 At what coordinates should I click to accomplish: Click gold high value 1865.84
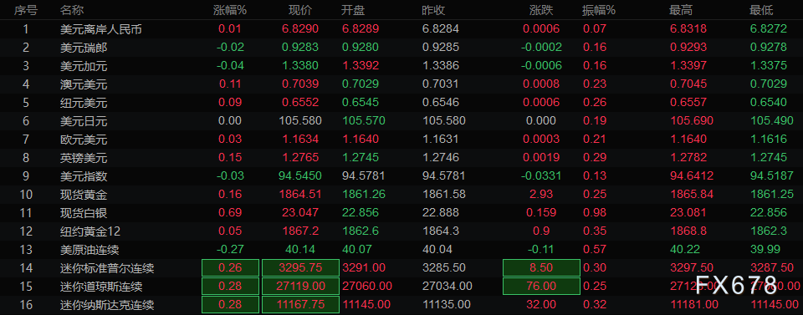(692, 195)
